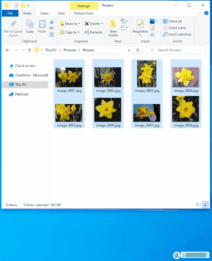The width and height of the screenshot is (212, 261).
Task: Click quick access toolbar New folder icon
Action: pos(23,5)
